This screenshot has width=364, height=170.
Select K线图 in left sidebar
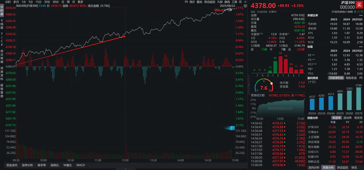(2, 24)
